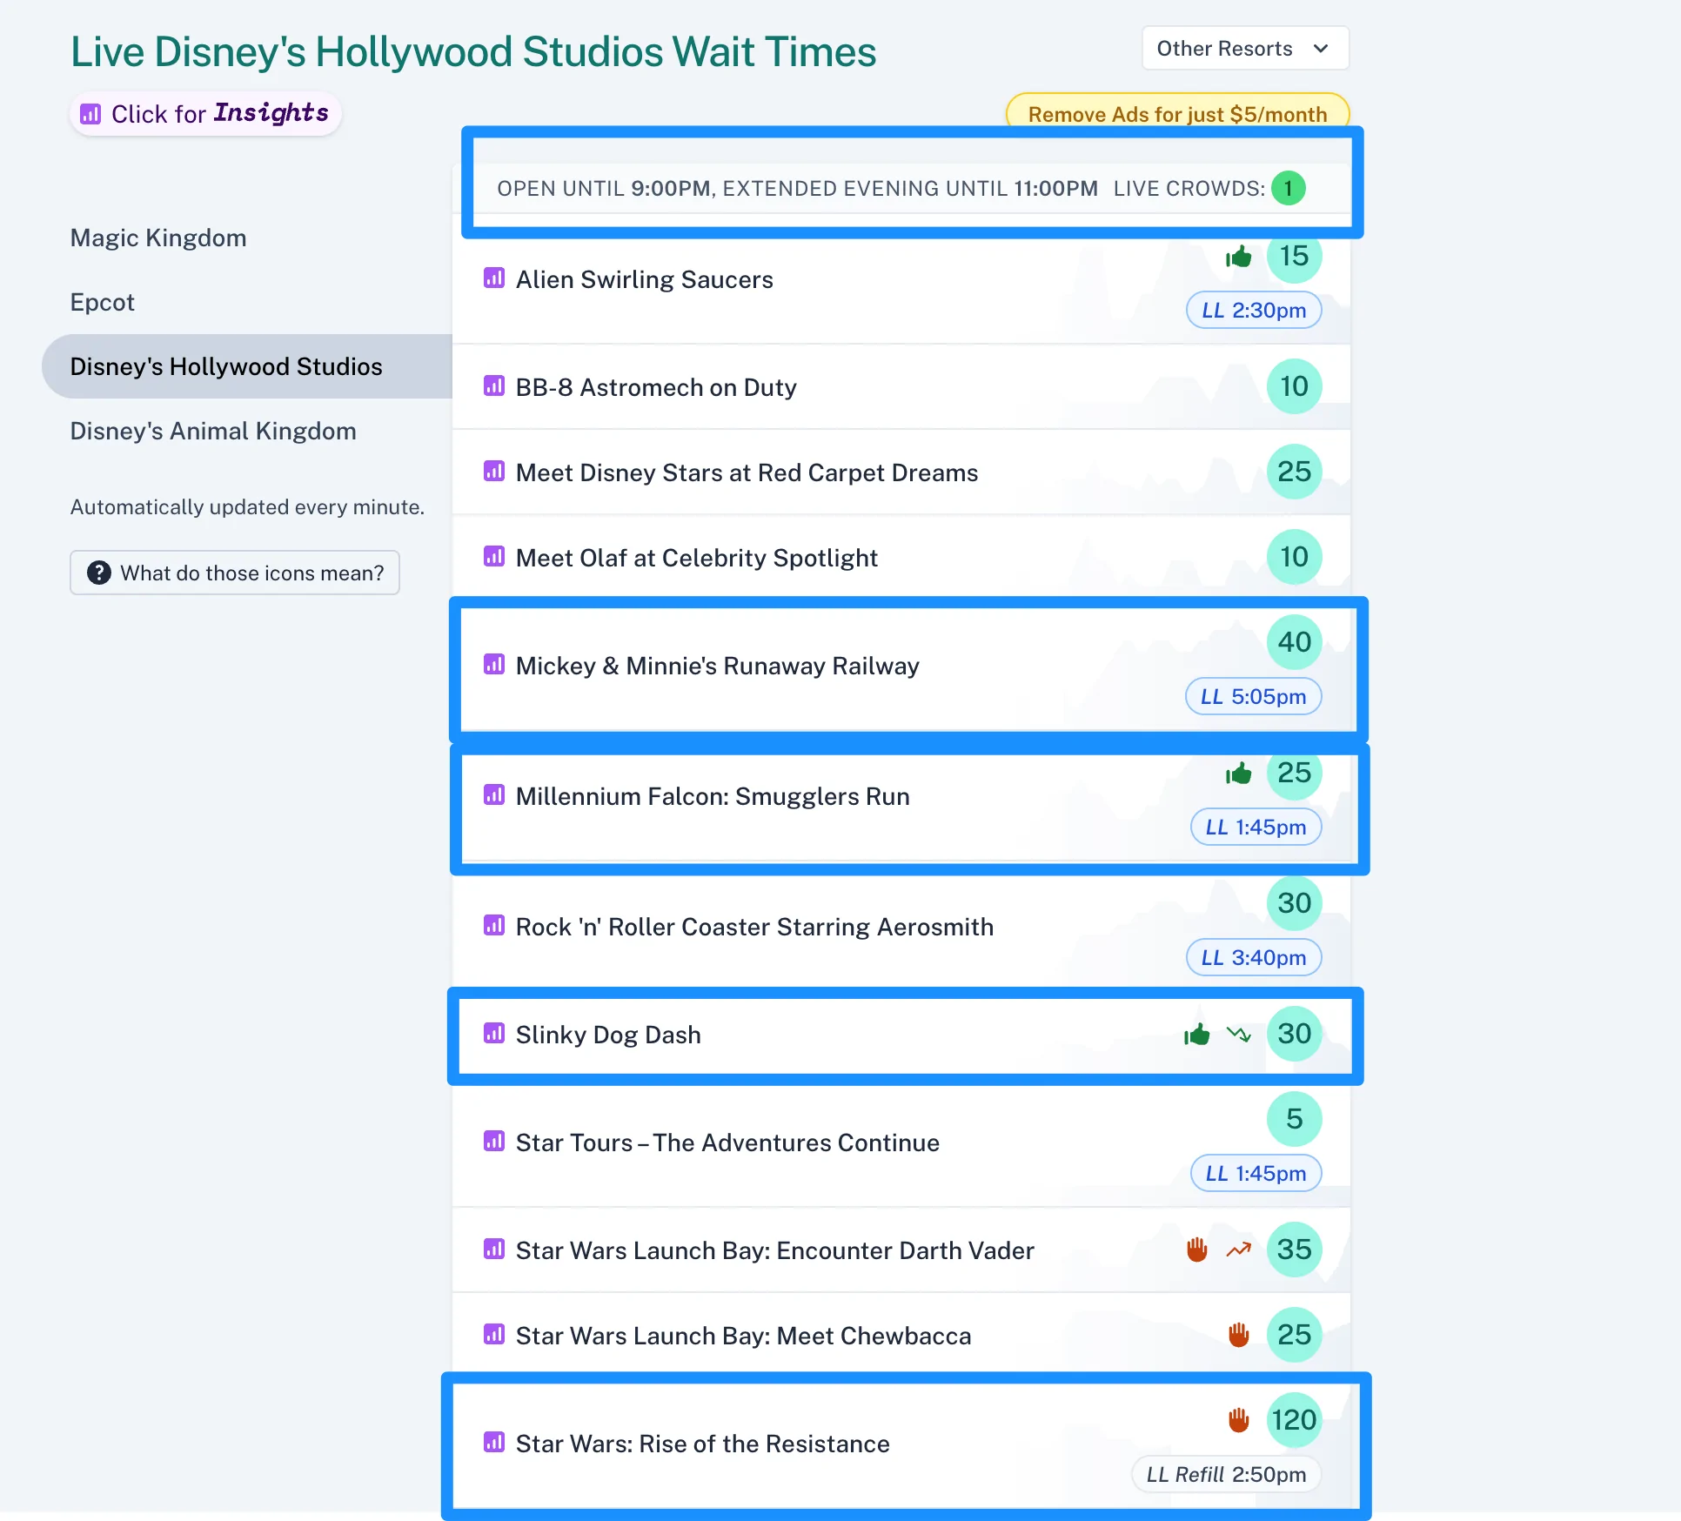This screenshot has height=1521, width=1681.
Task: Click the LL 3:40pm pill for Rock 'n' Roller Coaster
Action: tap(1254, 958)
